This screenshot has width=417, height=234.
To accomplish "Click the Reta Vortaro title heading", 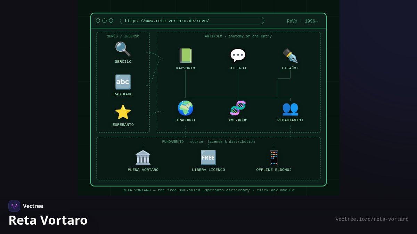I will tap(48, 220).
